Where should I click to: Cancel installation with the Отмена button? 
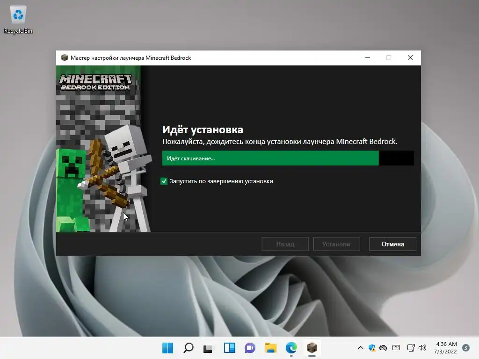coord(392,244)
